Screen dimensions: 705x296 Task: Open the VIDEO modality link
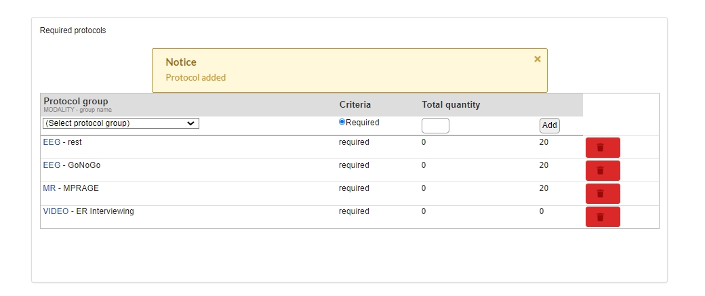[56, 211]
